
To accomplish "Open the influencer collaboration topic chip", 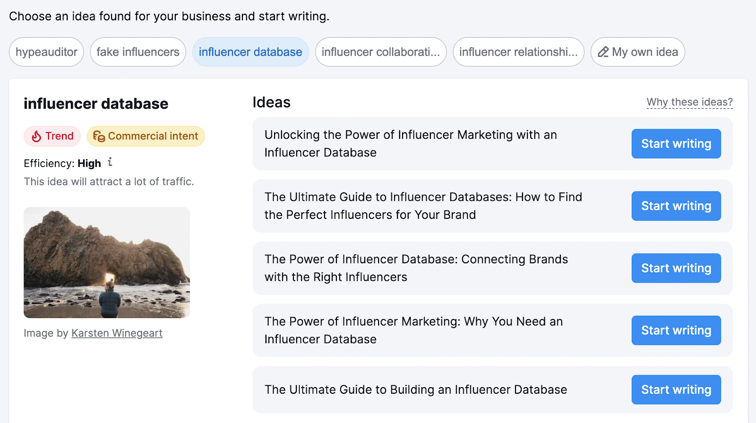I will click(x=380, y=52).
